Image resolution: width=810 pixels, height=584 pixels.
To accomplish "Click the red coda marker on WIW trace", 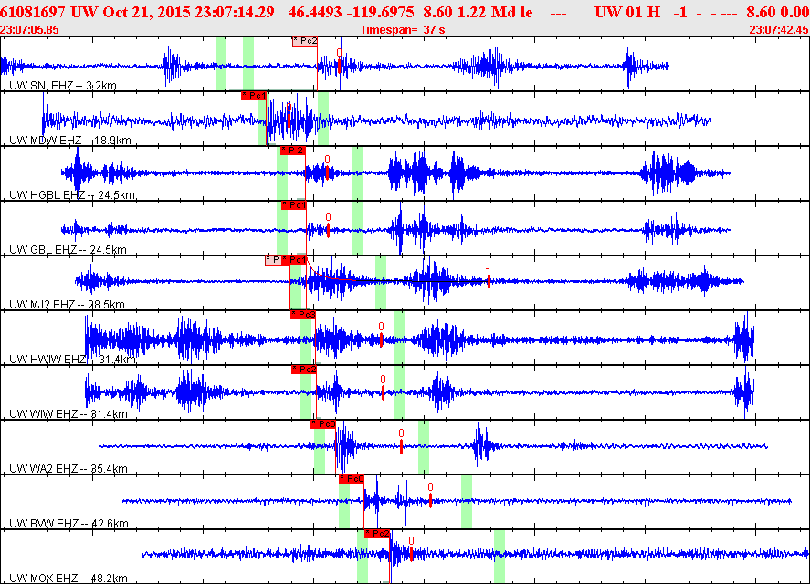I will pos(384,391).
